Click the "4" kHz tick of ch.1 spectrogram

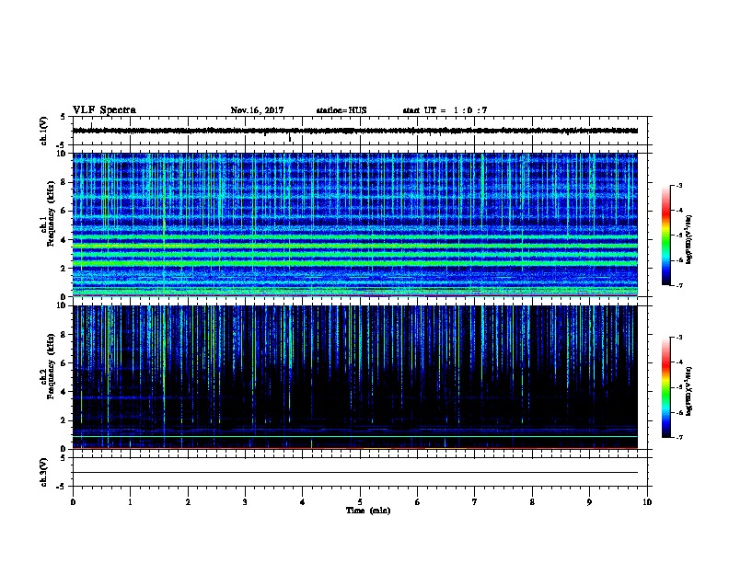64,240
